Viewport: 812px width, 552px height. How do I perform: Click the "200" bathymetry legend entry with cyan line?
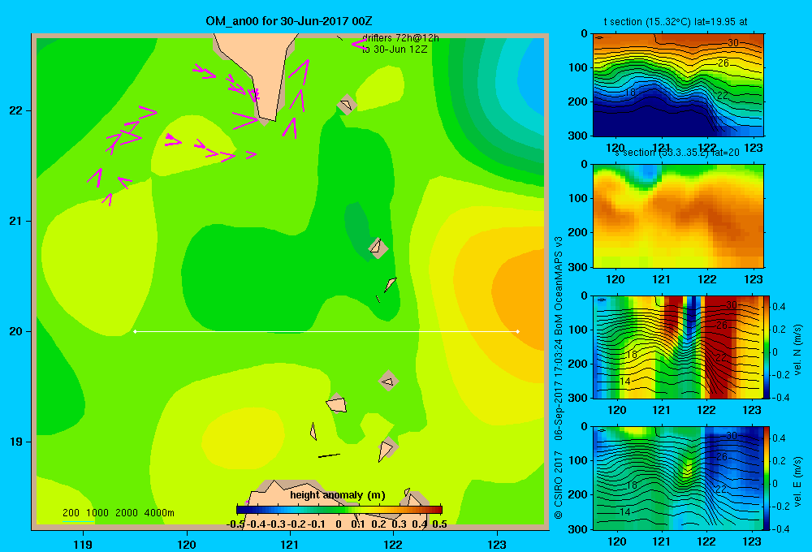tap(71, 514)
